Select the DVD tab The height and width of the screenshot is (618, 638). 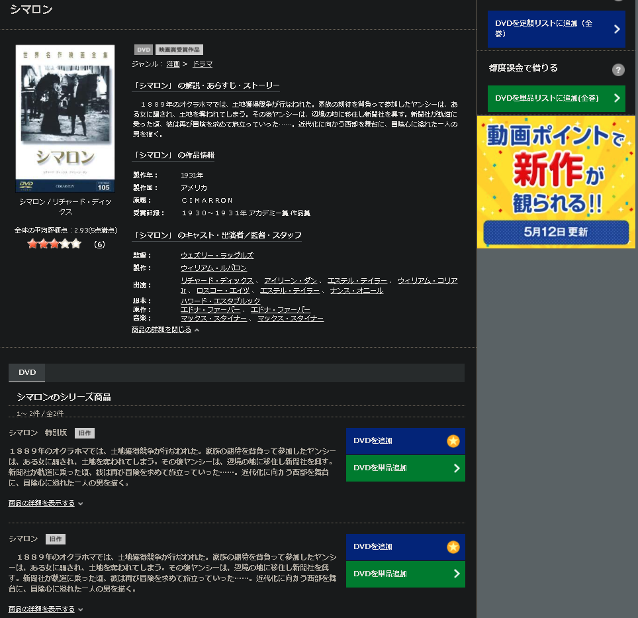pos(27,372)
